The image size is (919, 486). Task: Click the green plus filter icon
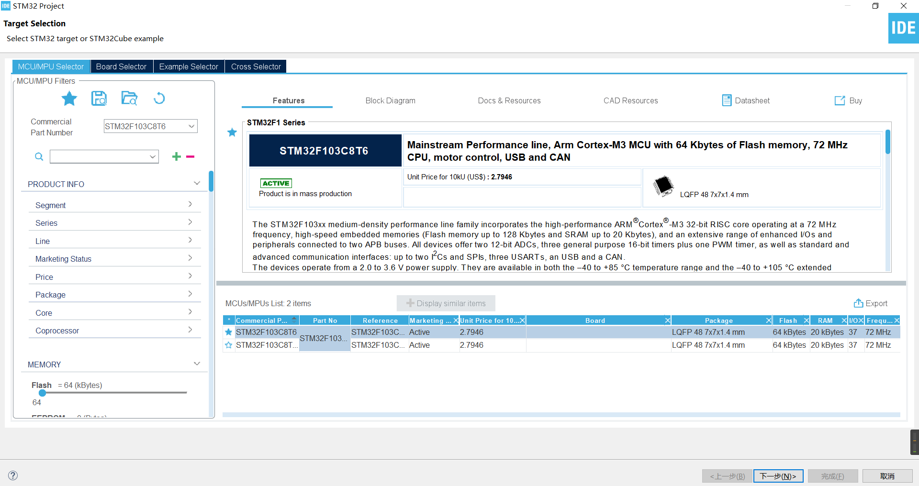pos(176,156)
